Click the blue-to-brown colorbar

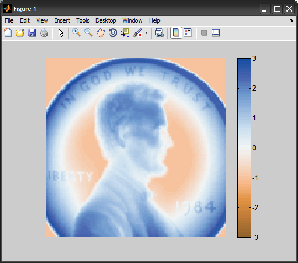(244, 148)
